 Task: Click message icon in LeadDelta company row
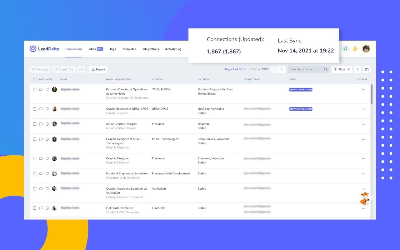(41, 208)
